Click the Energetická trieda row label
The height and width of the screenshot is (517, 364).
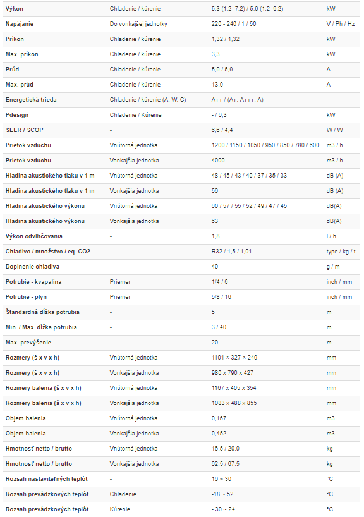(x=31, y=100)
